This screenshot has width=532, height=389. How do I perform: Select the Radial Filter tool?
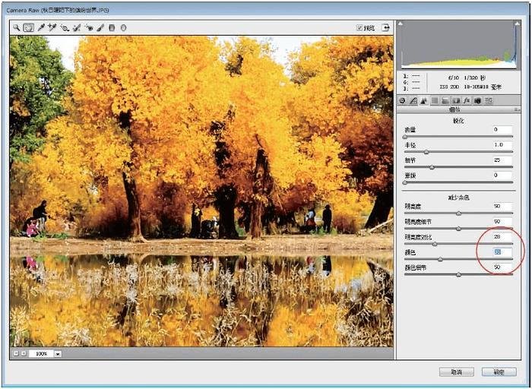[123, 28]
